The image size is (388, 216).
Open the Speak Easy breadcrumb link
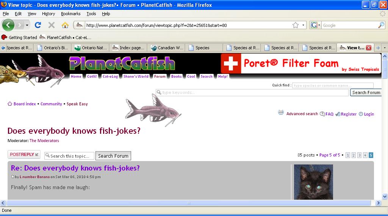click(x=77, y=104)
